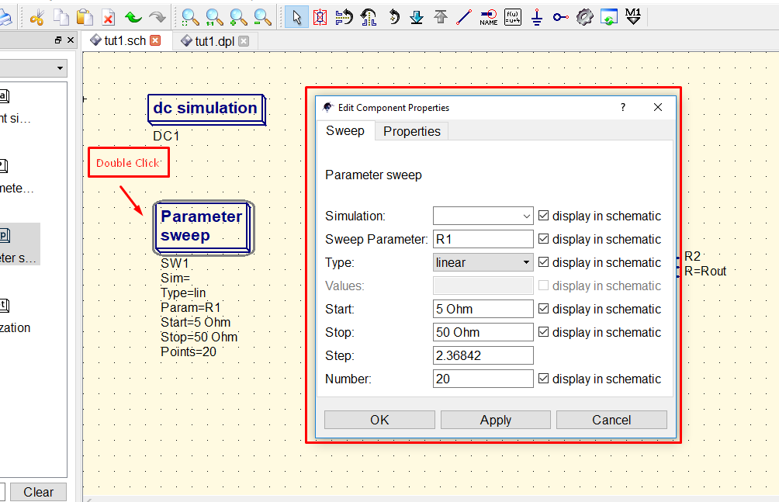Click the View 1:1 zoom icon
The image size is (779, 502).
214,18
